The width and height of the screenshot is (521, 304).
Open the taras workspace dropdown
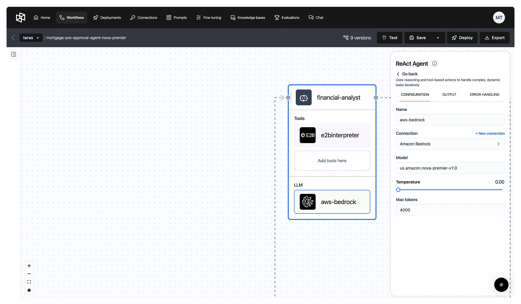tap(31, 38)
